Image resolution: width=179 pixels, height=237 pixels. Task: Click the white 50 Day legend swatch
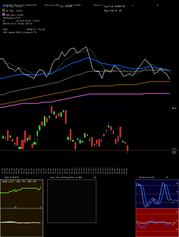tap(4, 10)
